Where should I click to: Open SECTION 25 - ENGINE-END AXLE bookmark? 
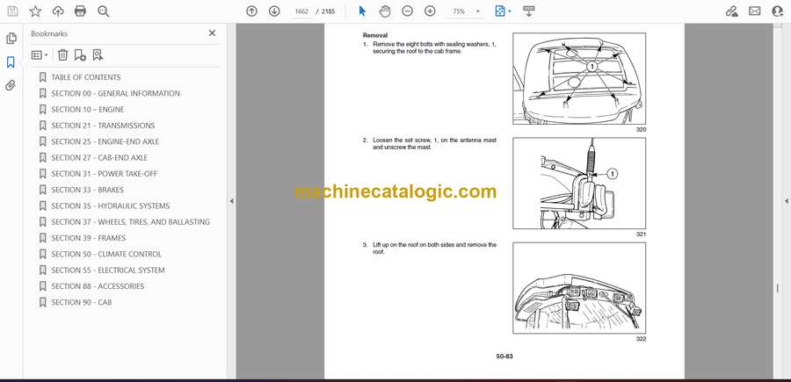(105, 141)
